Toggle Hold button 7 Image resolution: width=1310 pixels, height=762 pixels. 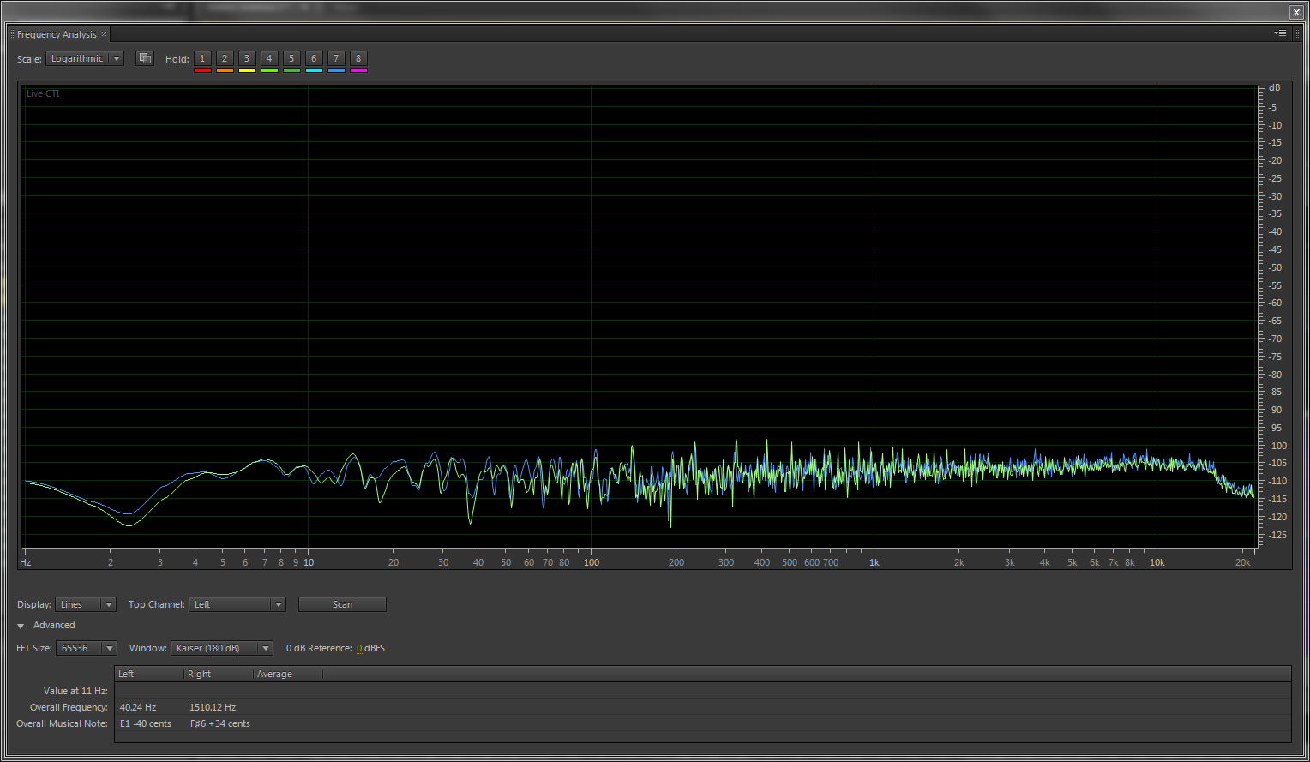[336, 58]
